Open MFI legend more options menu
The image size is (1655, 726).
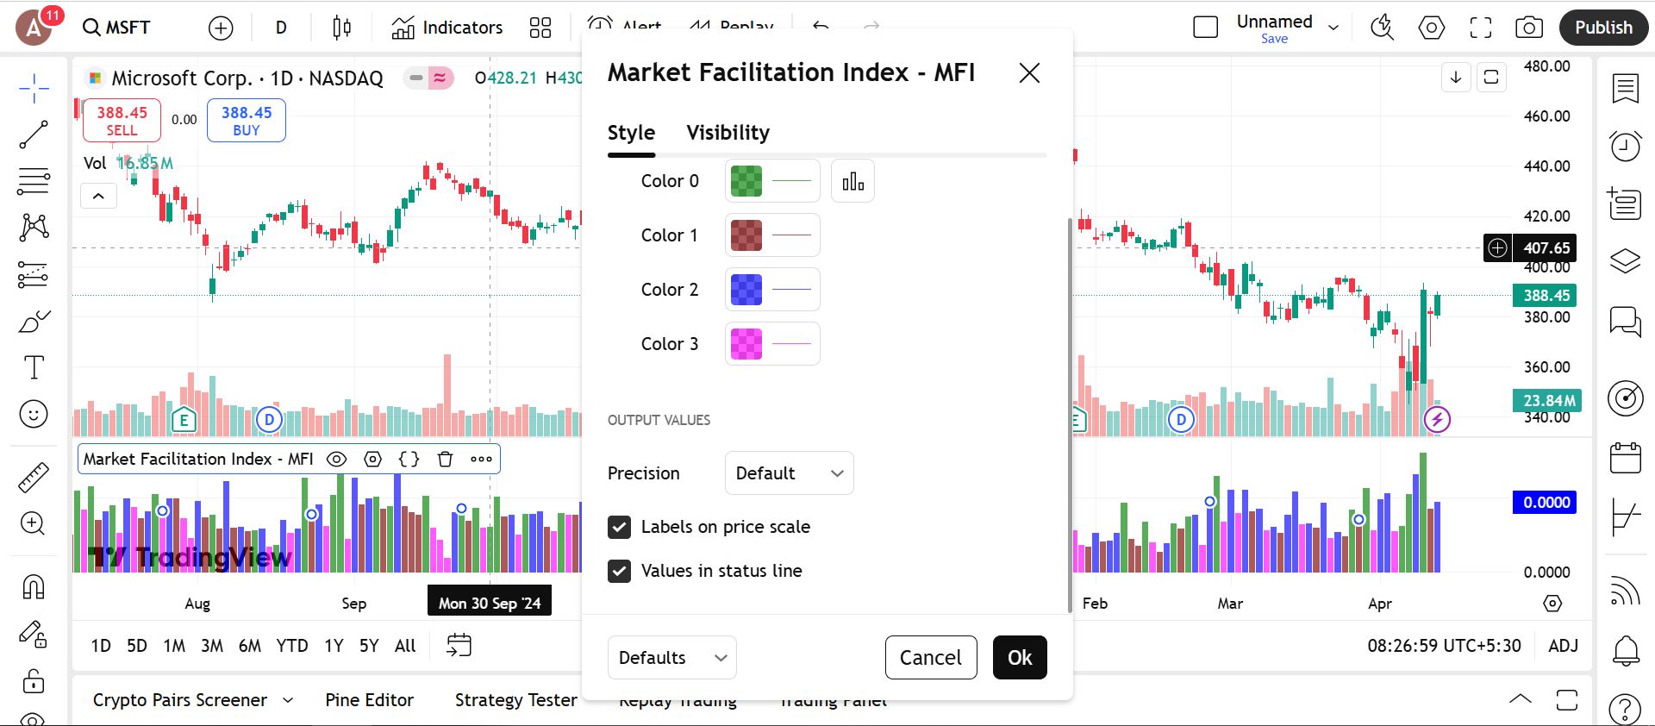click(x=481, y=460)
